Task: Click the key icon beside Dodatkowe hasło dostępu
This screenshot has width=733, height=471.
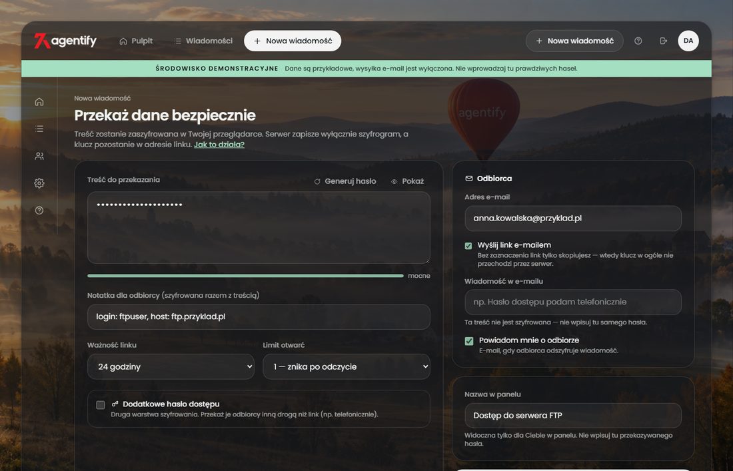Action: tap(115, 404)
